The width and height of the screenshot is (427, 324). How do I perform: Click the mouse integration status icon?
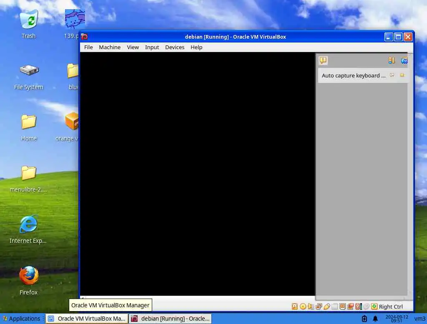click(x=367, y=307)
